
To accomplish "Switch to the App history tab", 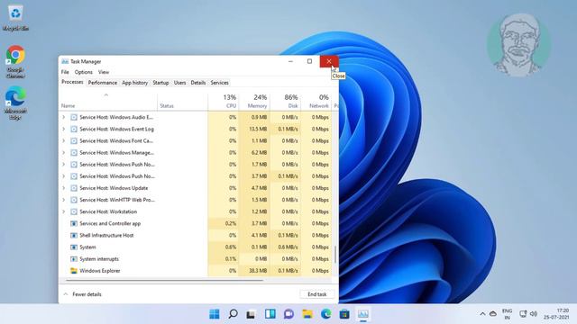I will pyautogui.click(x=134, y=83).
